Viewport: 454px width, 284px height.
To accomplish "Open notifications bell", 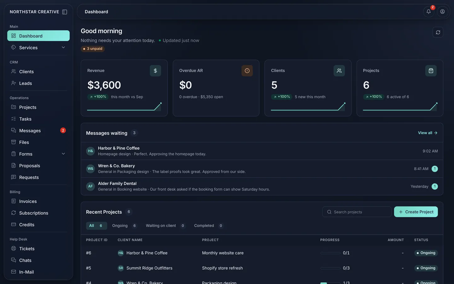I will [428, 12].
